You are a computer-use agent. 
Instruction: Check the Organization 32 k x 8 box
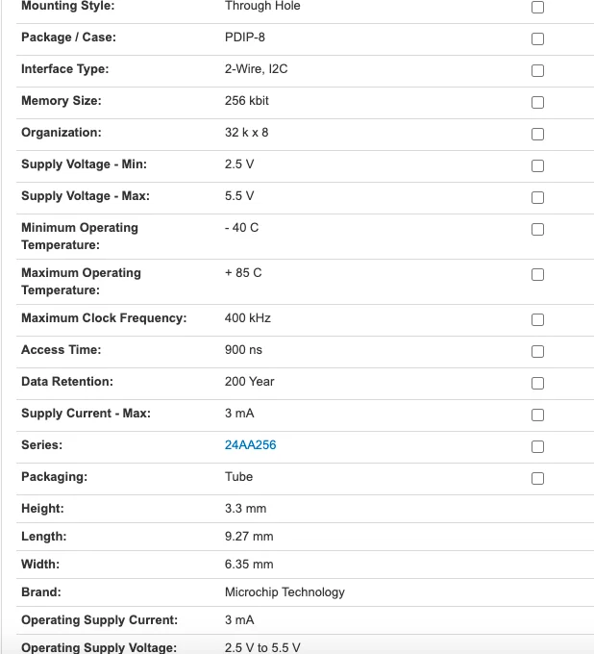537,134
